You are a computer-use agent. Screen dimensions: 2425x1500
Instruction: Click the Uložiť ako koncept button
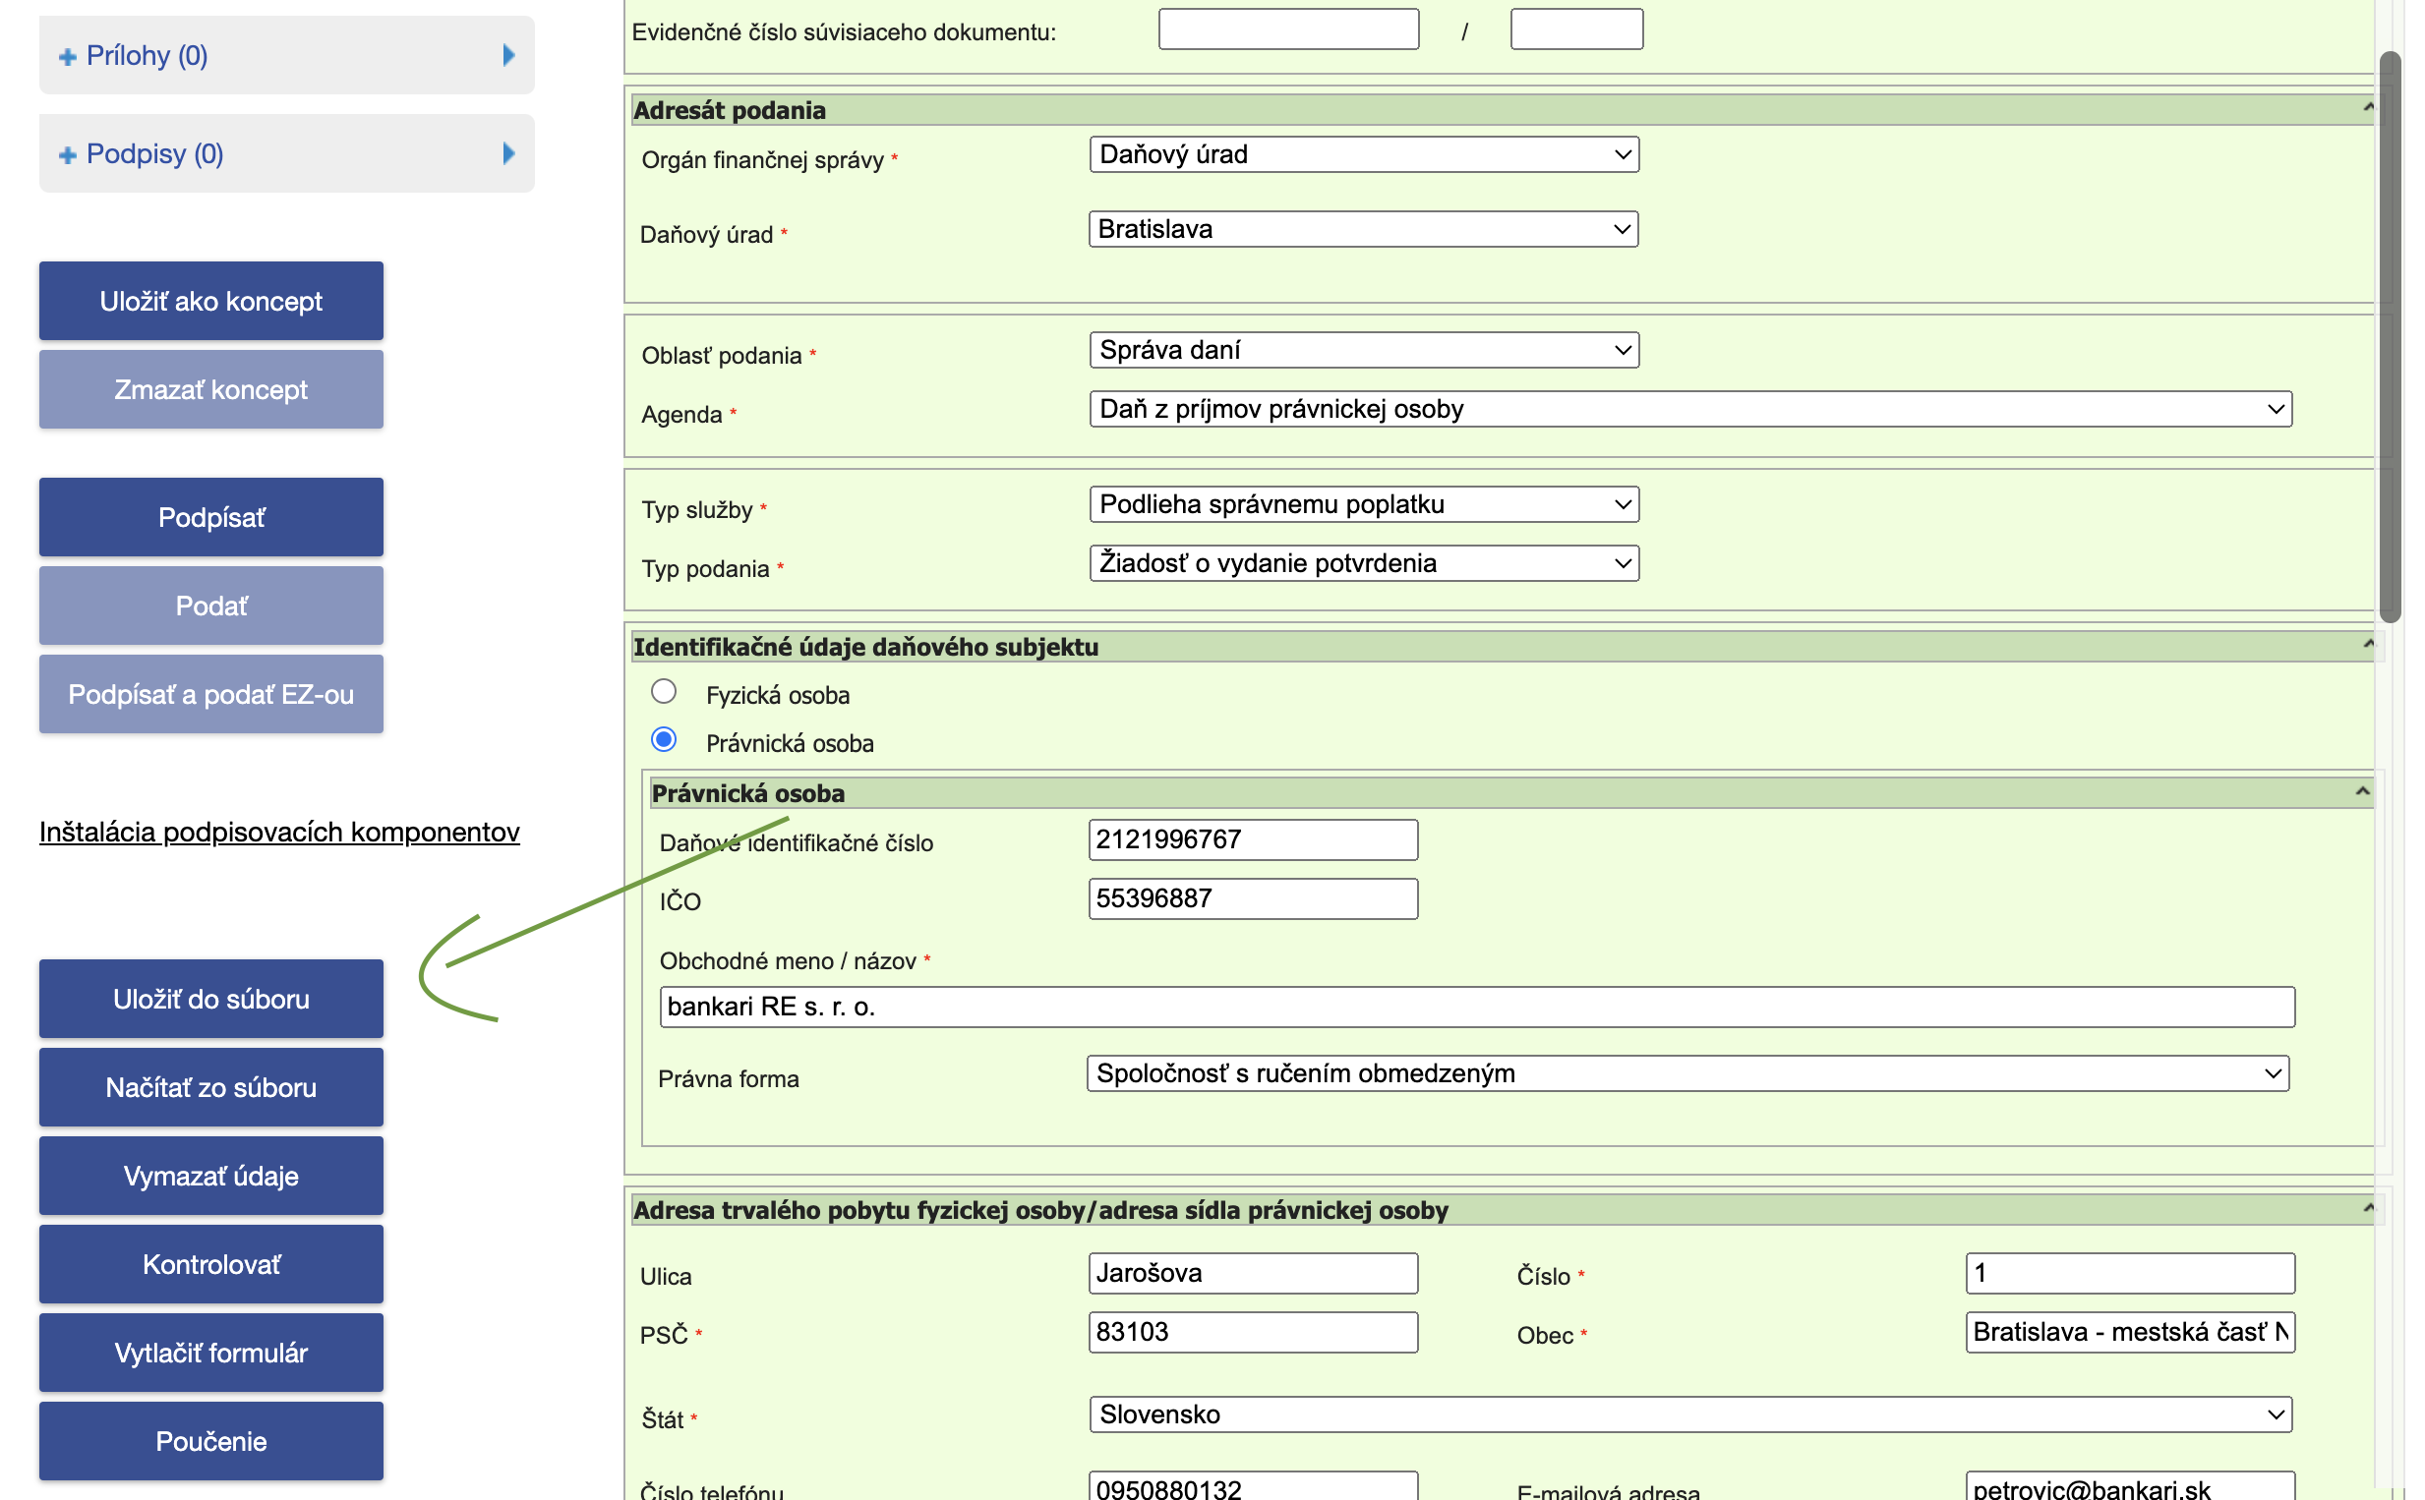tap(211, 302)
